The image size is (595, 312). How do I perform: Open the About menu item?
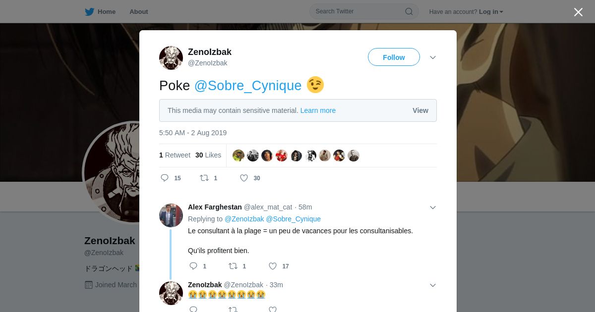coord(139,12)
